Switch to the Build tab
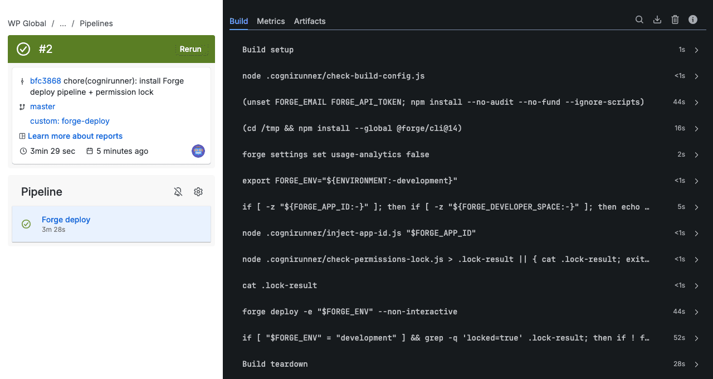 coord(238,21)
